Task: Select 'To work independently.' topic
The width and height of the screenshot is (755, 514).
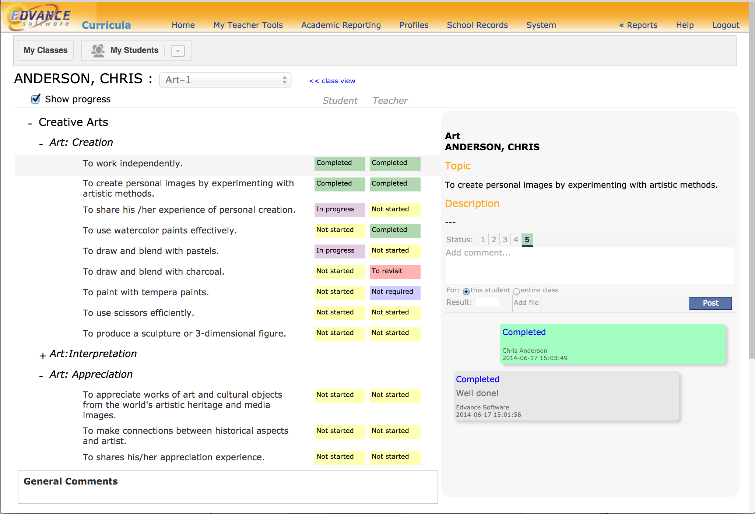Action: click(x=133, y=163)
